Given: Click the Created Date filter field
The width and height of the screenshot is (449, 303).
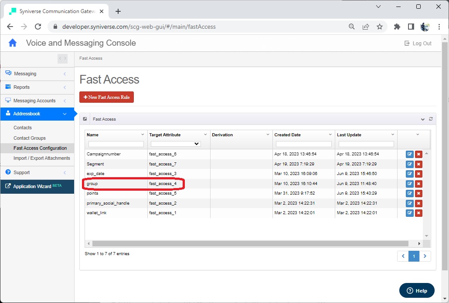Looking at the screenshot, I should coord(303,144).
